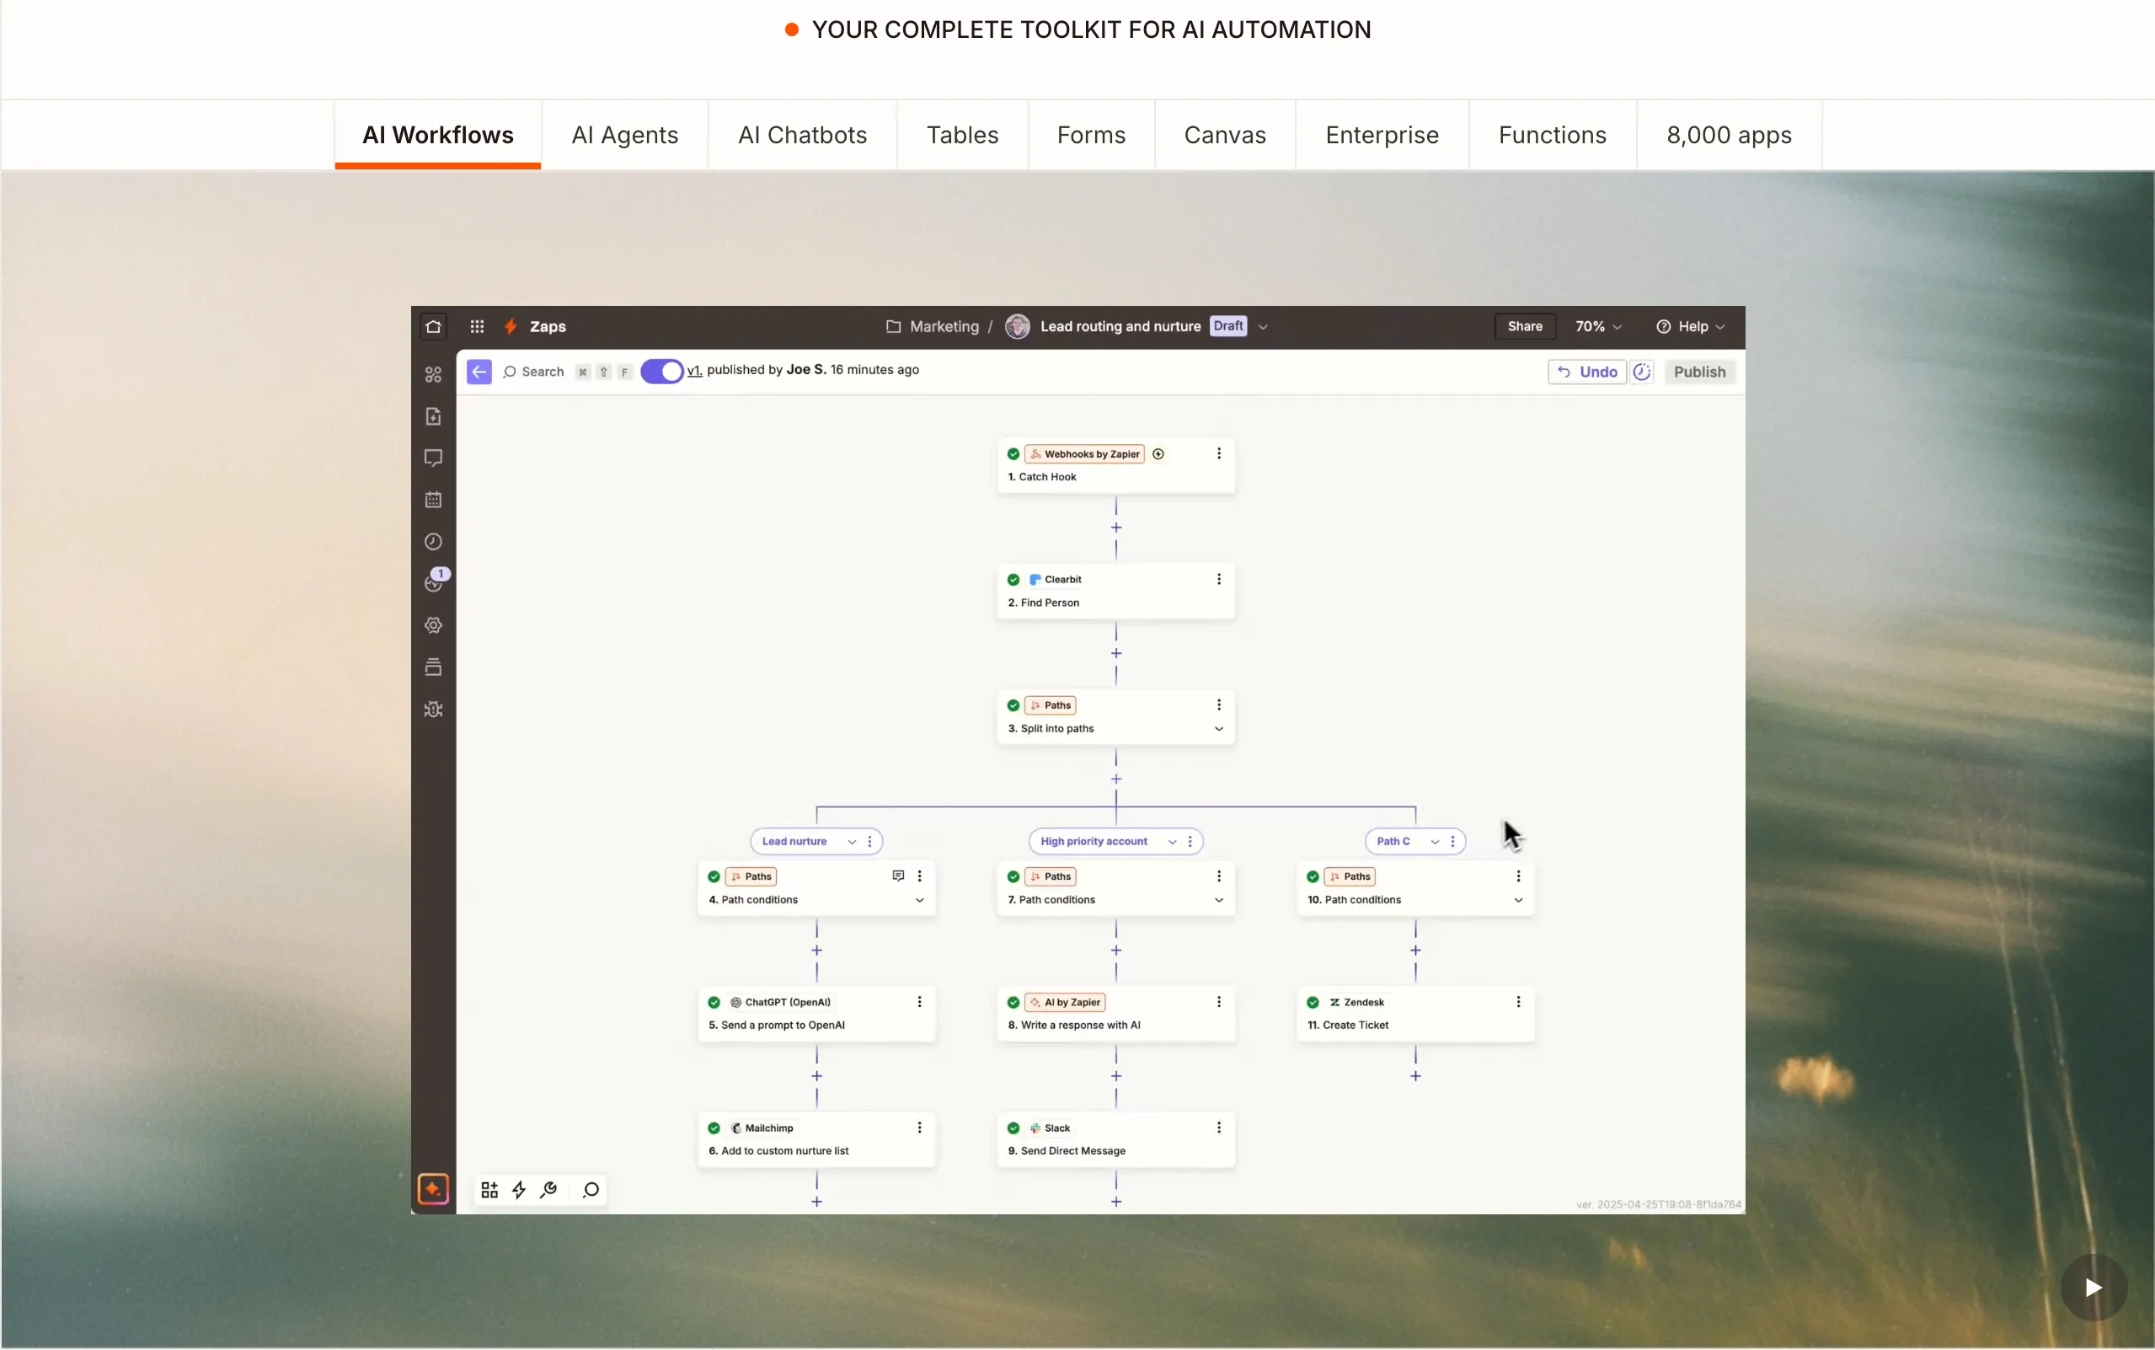Open the history clock icon in sidebar

(x=433, y=542)
